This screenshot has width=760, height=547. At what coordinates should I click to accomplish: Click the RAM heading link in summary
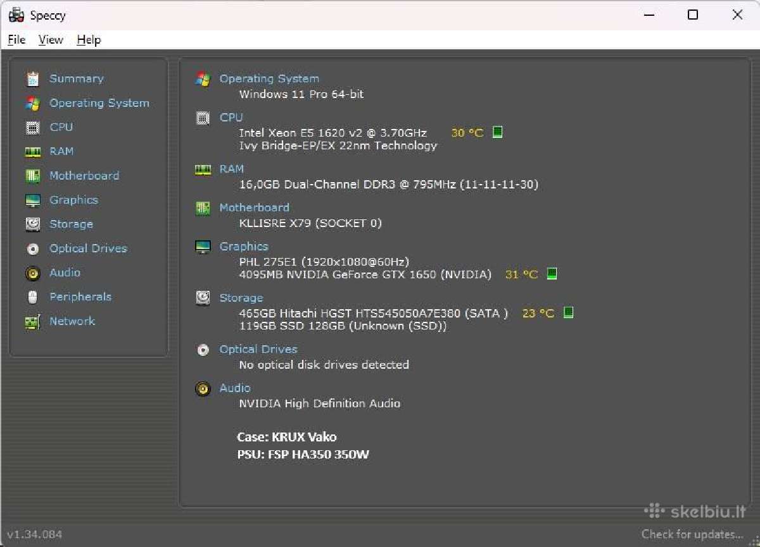(x=232, y=169)
